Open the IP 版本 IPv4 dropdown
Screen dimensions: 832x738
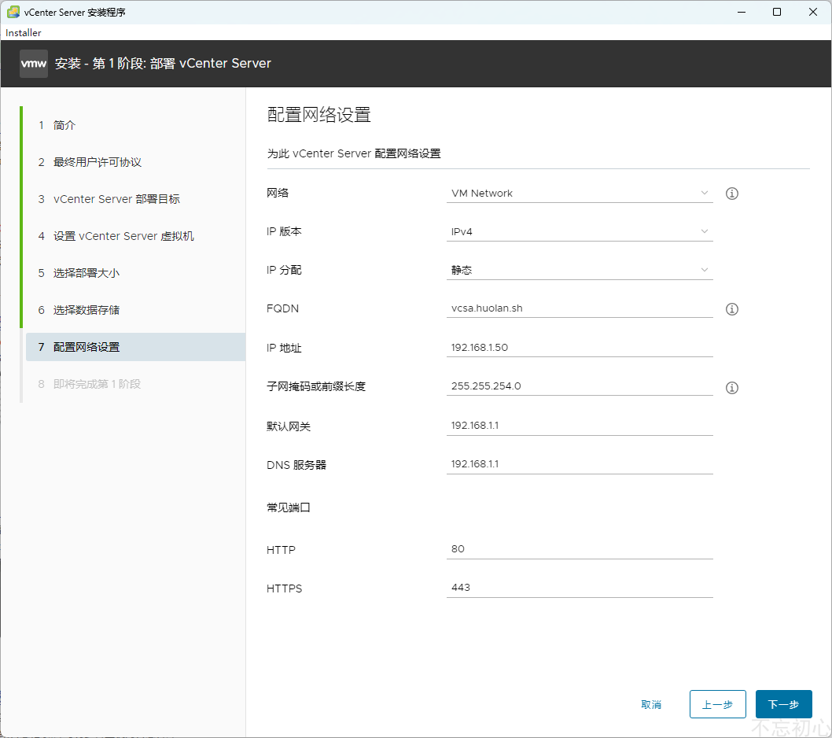point(580,232)
